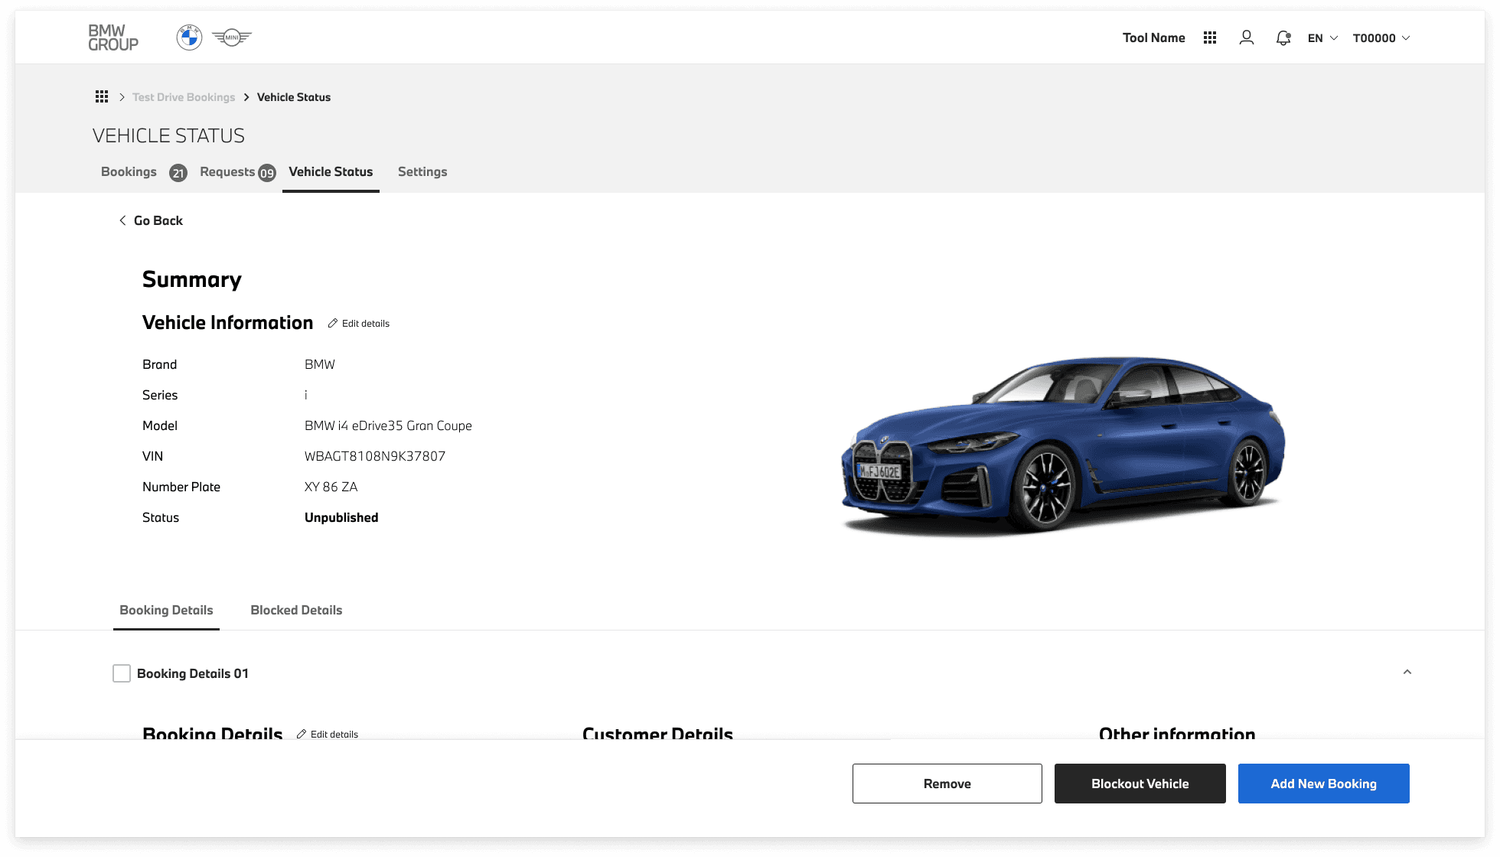
Task: Click the Edit details pencil for Booking Details
Action: pyautogui.click(x=302, y=733)
